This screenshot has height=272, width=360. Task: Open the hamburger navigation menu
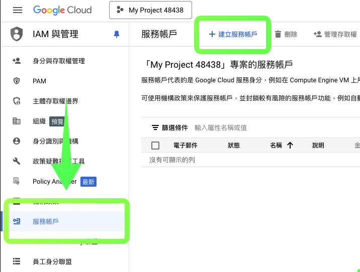tap(18, 10)
